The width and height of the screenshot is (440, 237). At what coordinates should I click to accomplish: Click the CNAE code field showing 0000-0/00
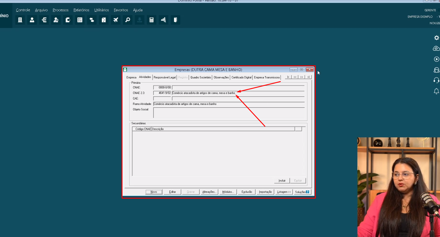(162, 87)
